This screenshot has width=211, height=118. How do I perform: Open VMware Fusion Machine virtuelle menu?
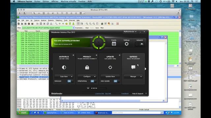point(68,1)
